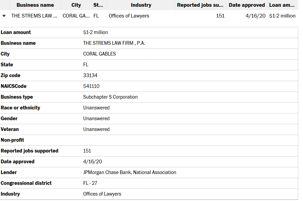
Task: Sort table by City column header
Action: tap(76, 5)
